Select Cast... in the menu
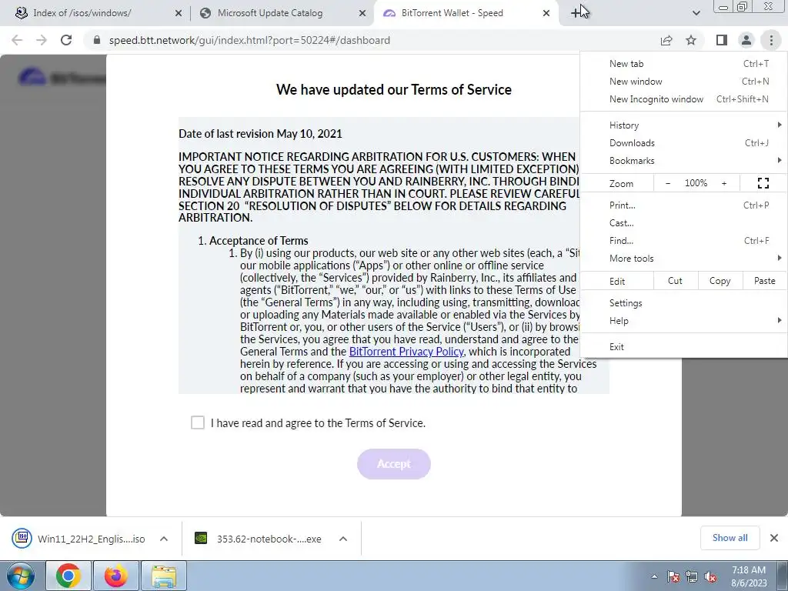 [684, 223]
